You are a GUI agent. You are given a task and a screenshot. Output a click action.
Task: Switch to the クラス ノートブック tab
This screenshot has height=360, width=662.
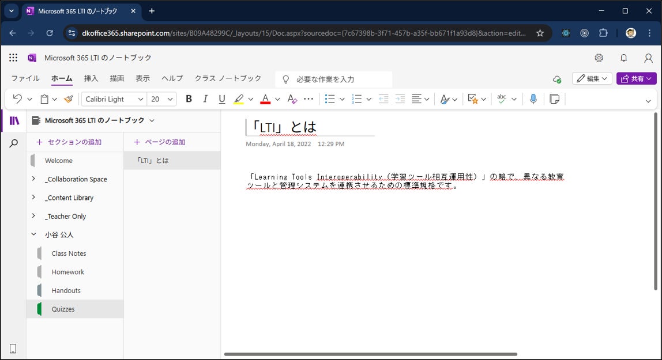click(228, 78)
